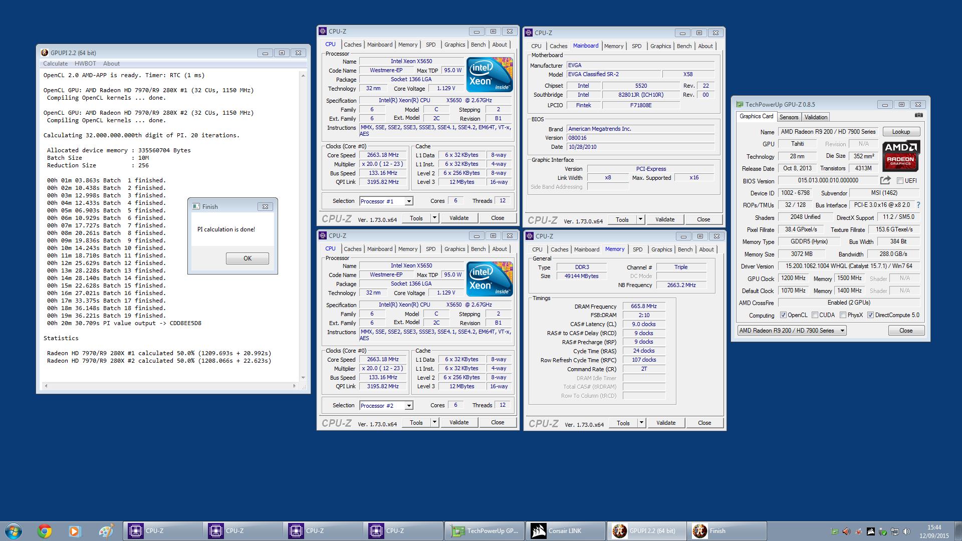Open the About menu in GPUPI
962x541 pixels.
tap(111, 64)
